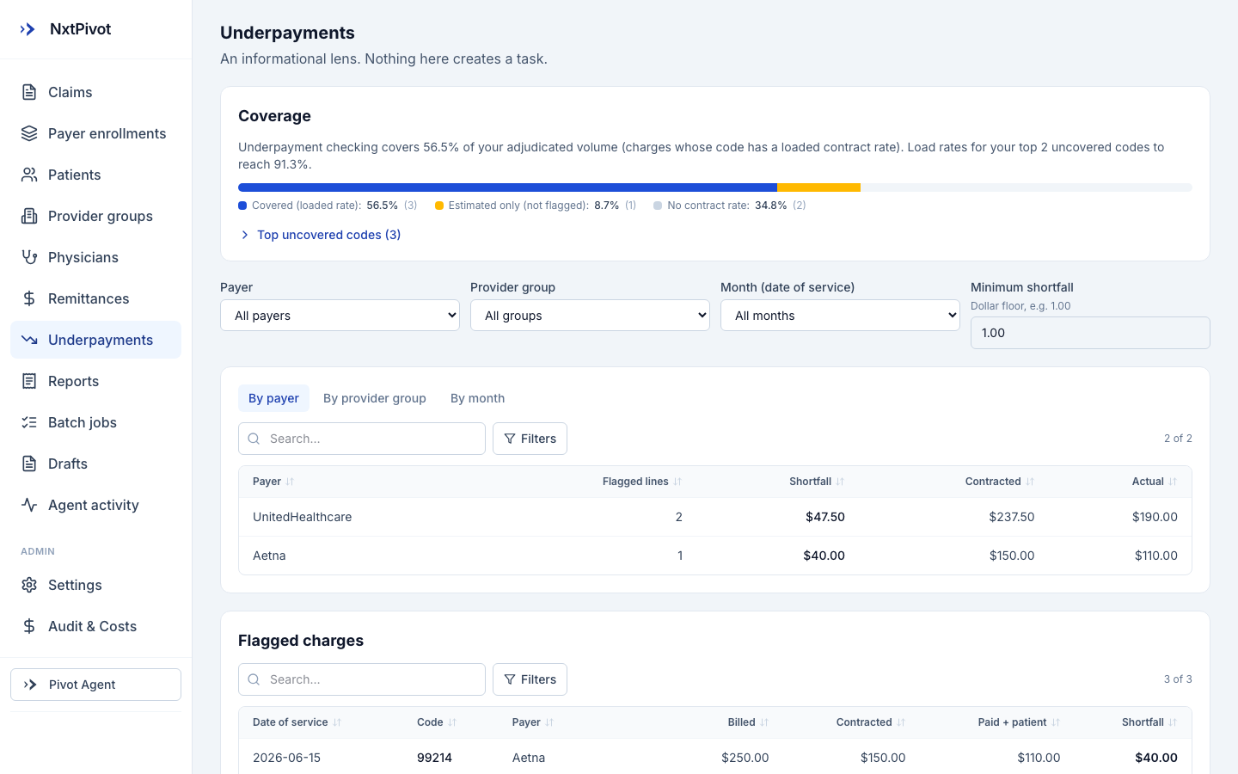Screen dimensions: 1238x774
Task: Click the UnitedHealthcare row name
Action: 302,517
